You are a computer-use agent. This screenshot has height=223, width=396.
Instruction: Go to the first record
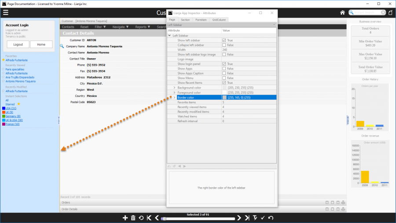coord(149,218)
